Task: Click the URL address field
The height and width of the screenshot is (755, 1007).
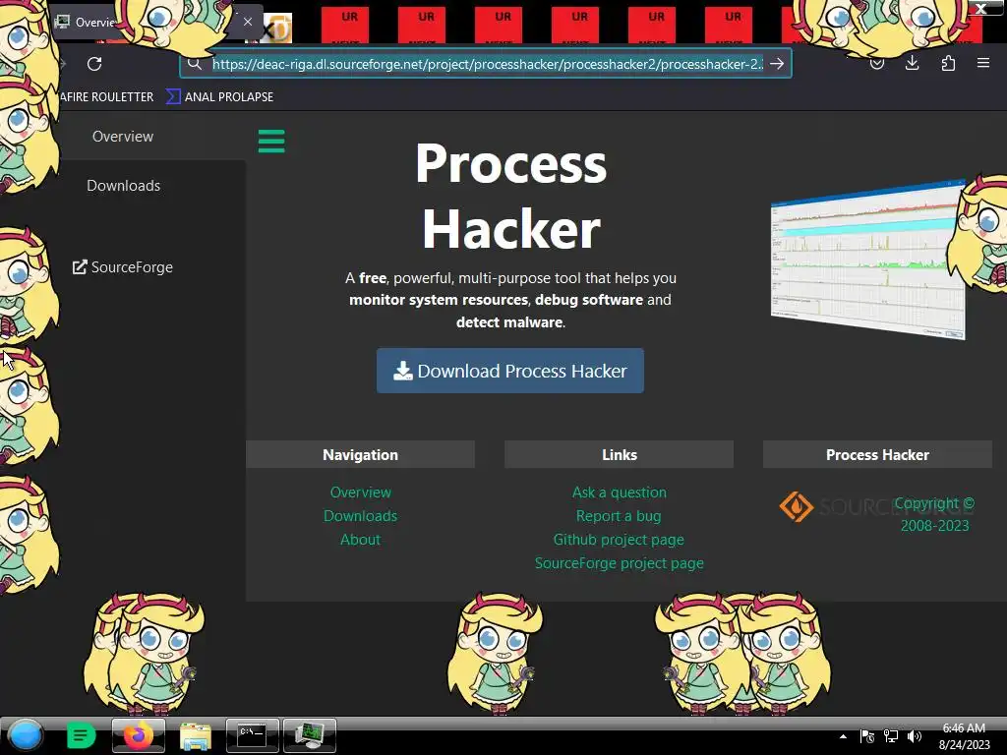Action: pos(488,64)
